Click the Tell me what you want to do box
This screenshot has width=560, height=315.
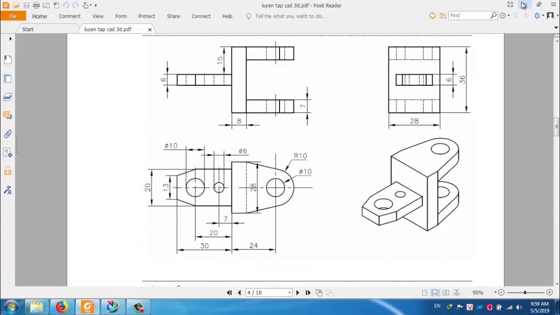(290, 16)
